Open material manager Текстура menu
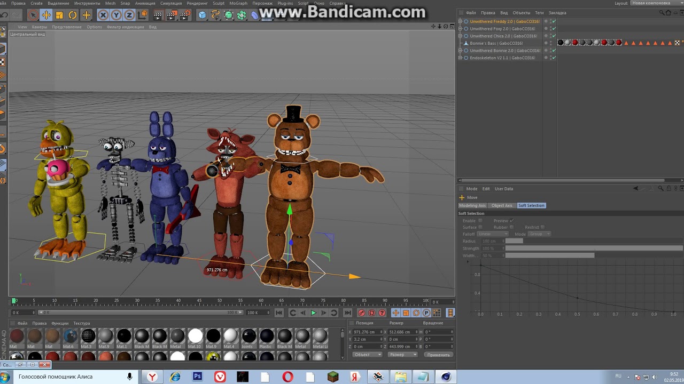This screenshot has width=684, height=384. tap(82, 323)
